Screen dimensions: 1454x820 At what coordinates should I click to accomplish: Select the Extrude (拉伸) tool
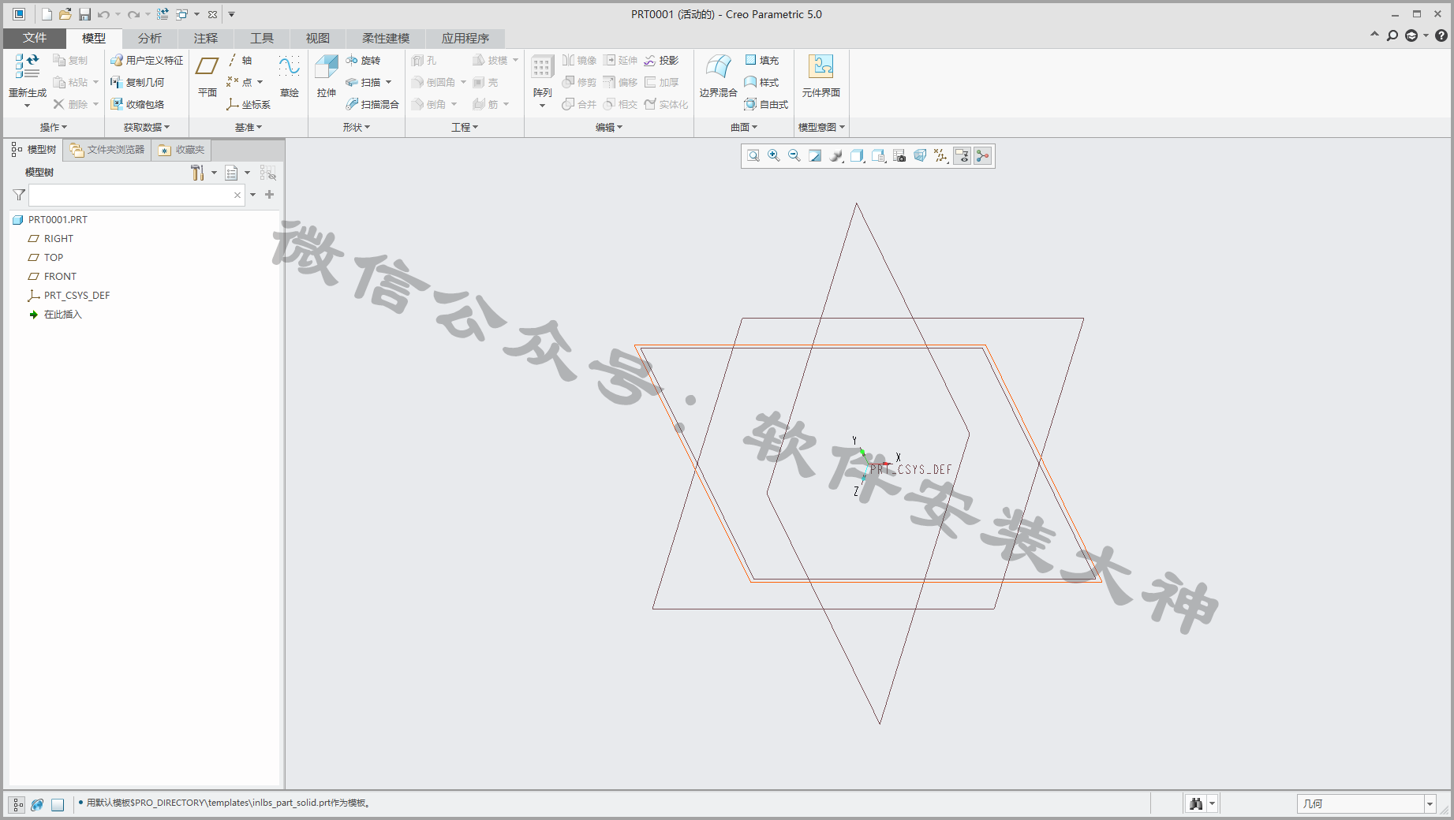(327, 76)
